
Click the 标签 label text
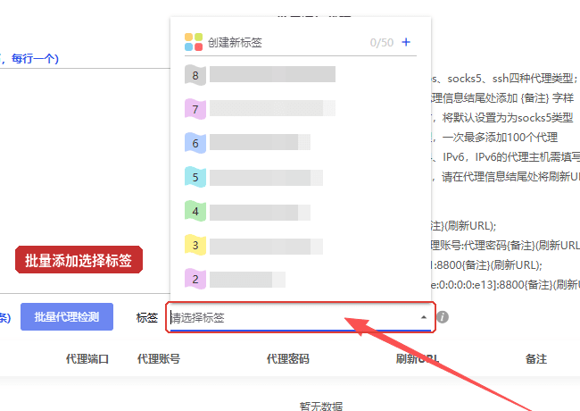point(147,317)
